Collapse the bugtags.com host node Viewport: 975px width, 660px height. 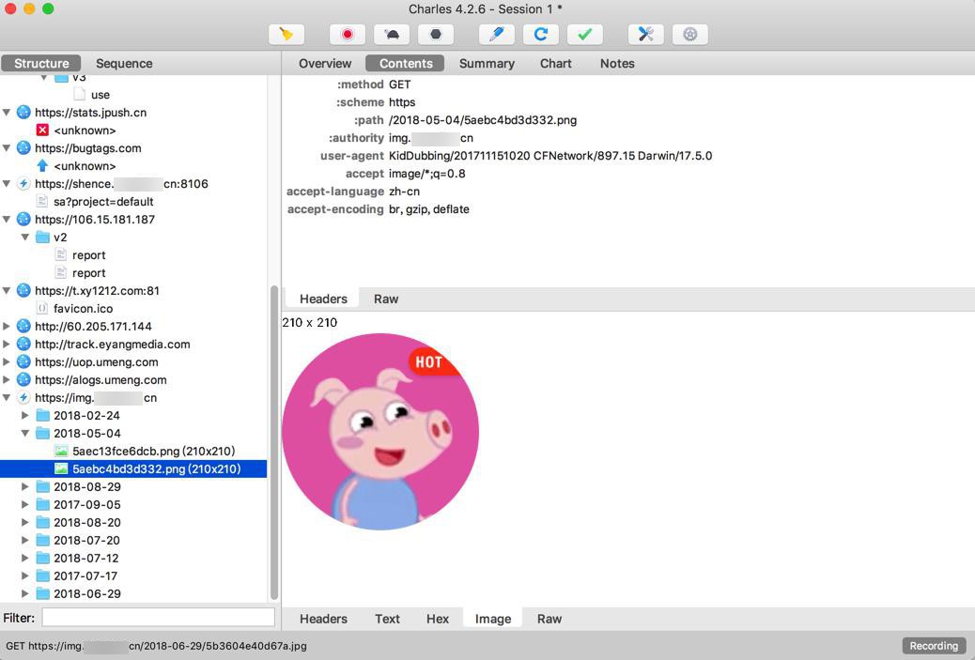7,148
